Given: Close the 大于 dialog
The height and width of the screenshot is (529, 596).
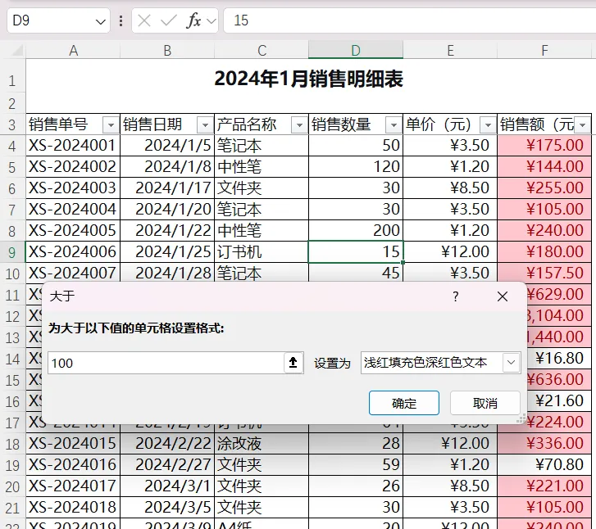Looking at the screenshot, I should pos(503,296).
